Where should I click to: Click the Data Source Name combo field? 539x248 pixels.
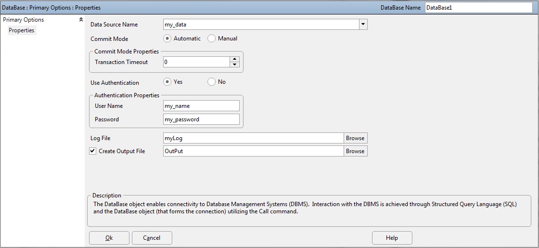[261, 25]
